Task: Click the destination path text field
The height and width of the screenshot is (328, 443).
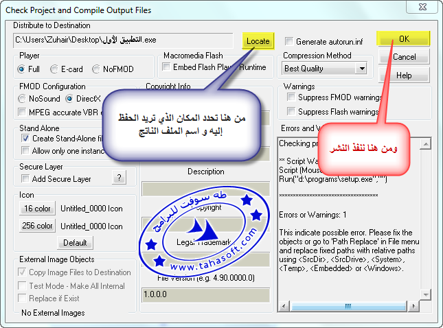Action: (124, 41)
